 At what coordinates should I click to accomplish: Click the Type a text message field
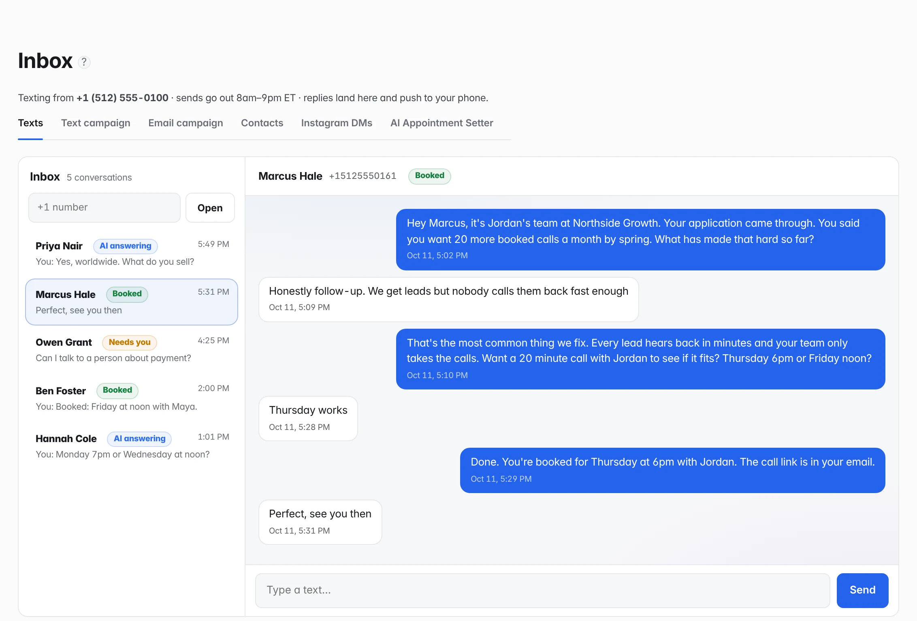point(543,590)
